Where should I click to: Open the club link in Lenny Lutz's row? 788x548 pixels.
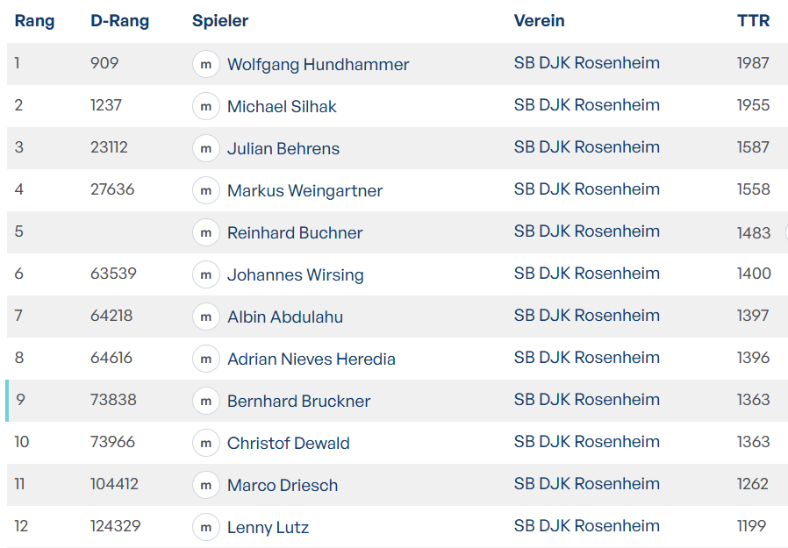coord(586,526)
